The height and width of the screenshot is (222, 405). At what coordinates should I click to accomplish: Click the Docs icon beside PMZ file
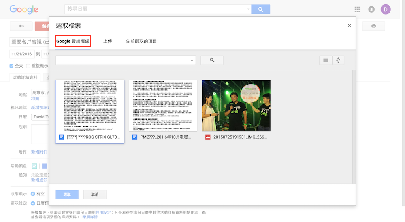coord(134,137)
